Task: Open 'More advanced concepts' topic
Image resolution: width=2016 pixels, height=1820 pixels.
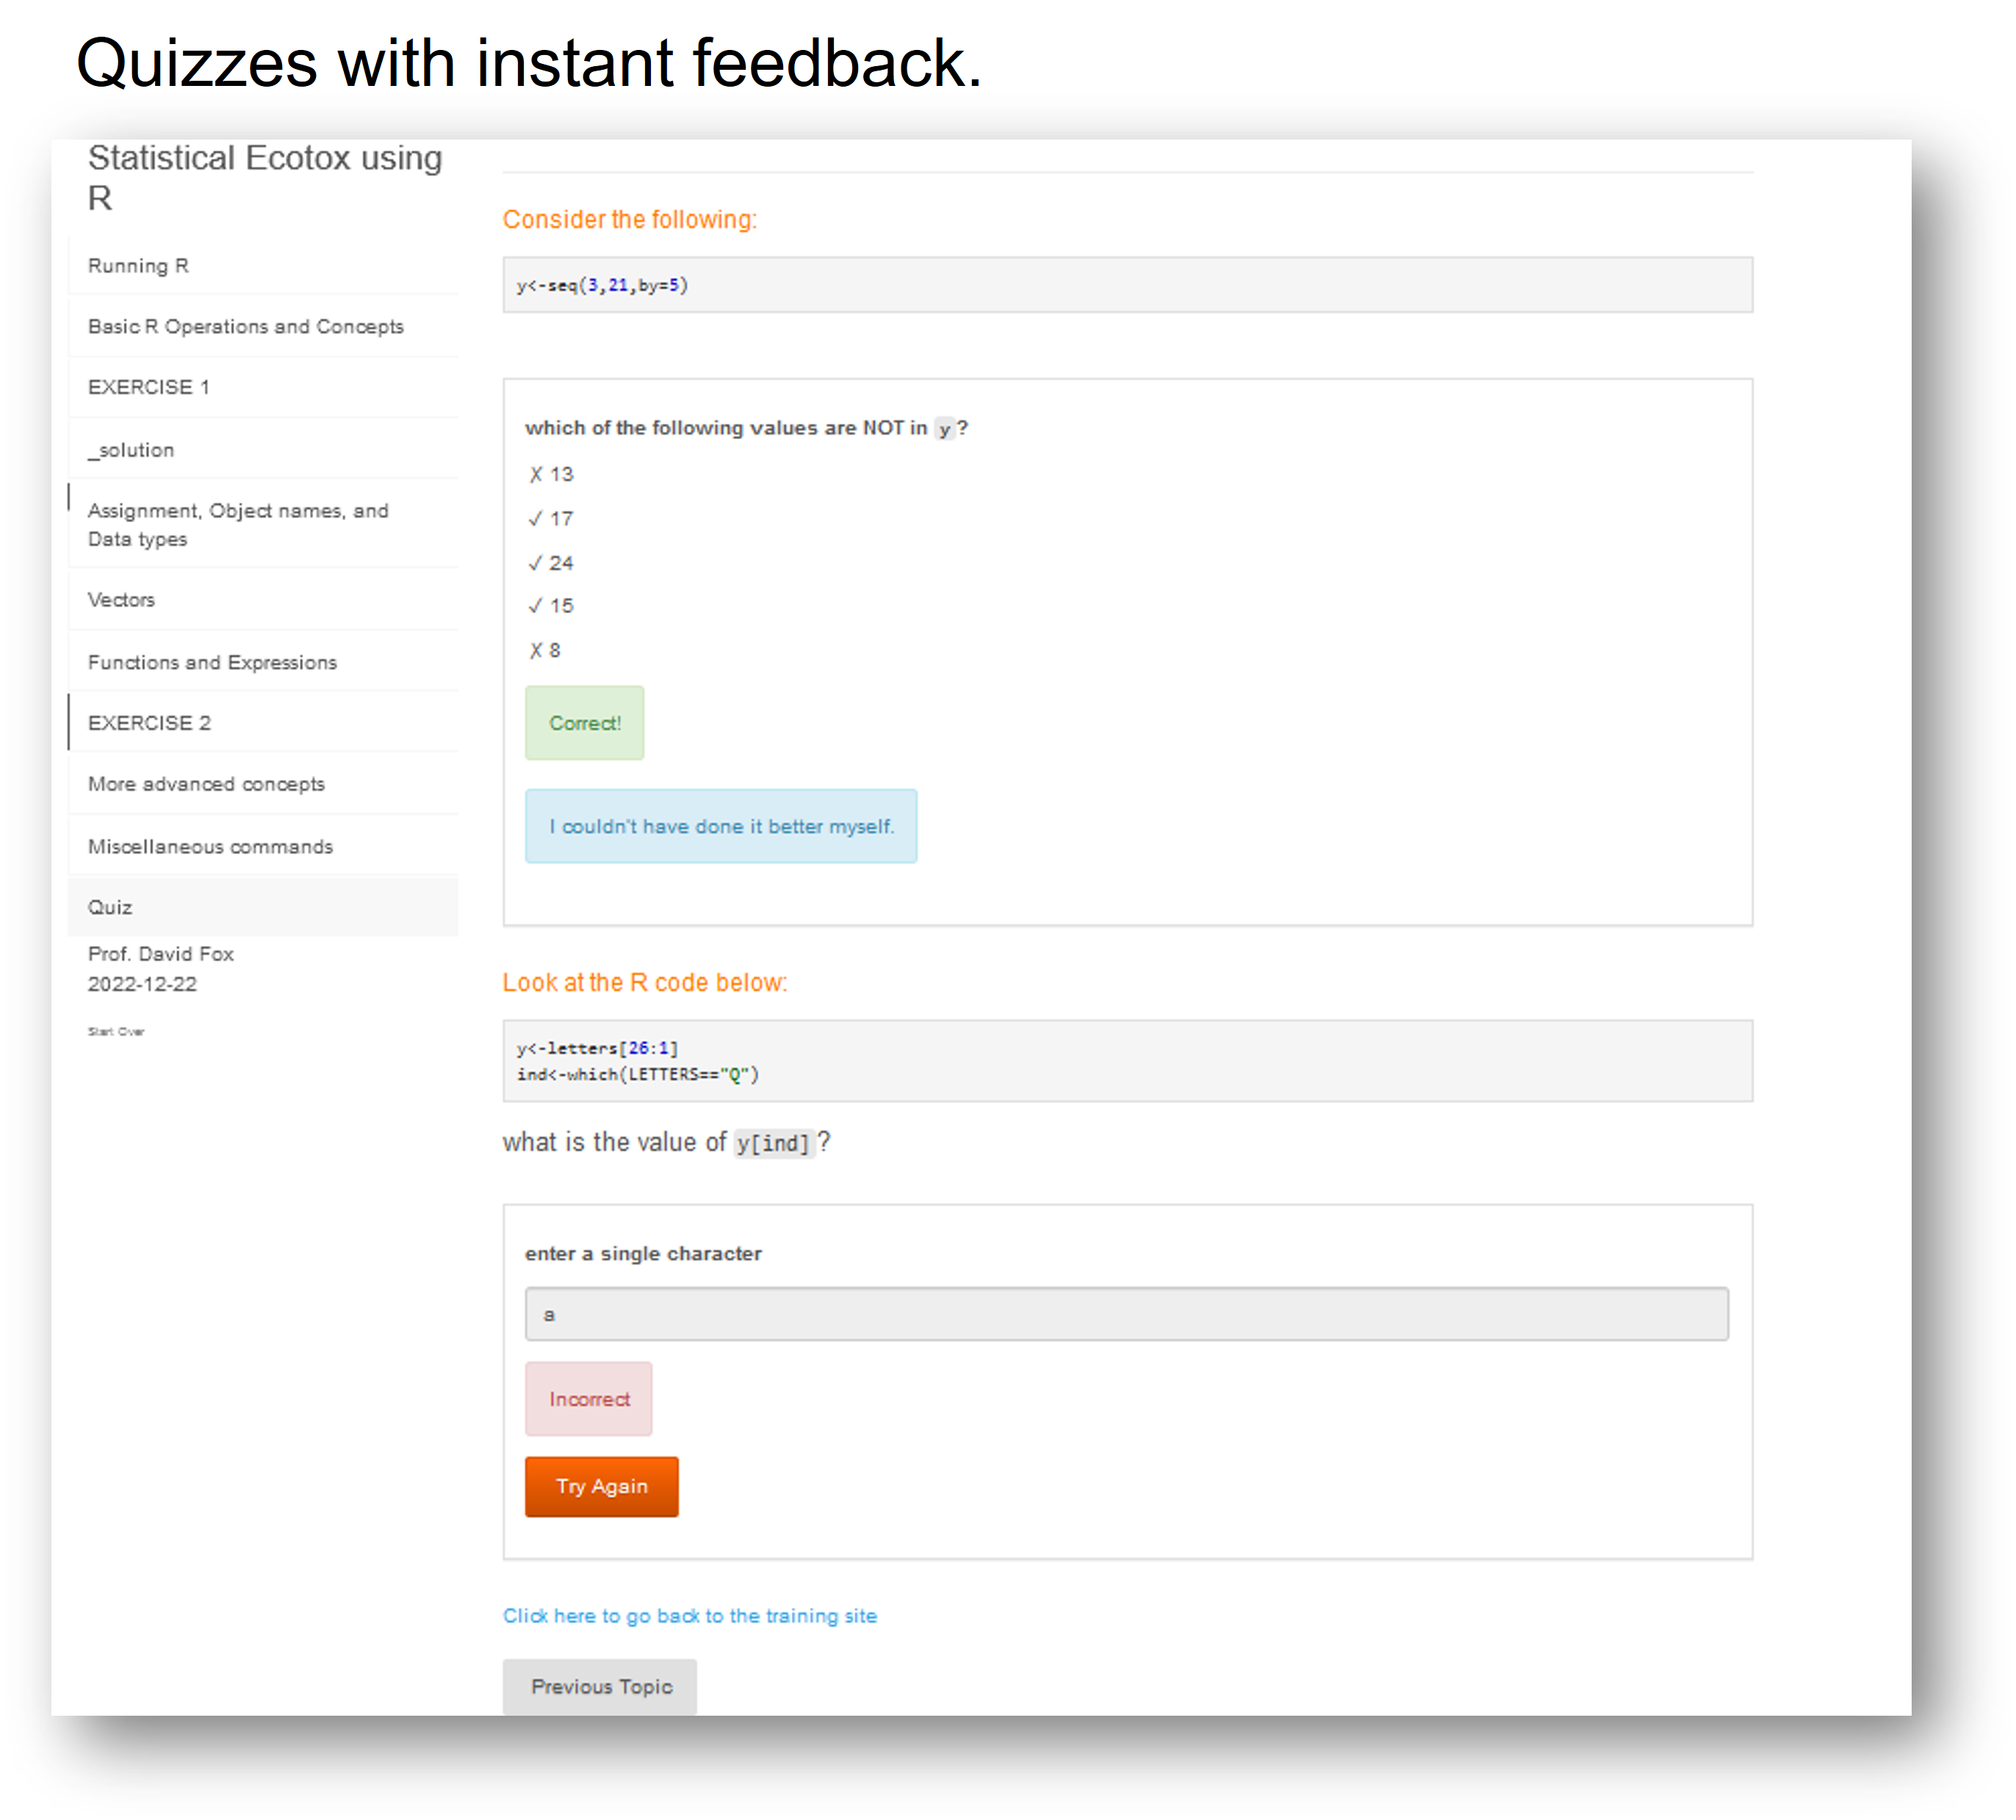Action: 206,784
